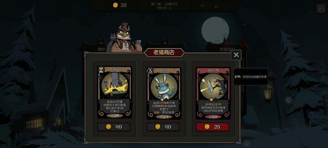Viewport: 328px width, 148px height.
Task: Click the hourglass cost icon on first card
Action: click(x=101, y=70)
